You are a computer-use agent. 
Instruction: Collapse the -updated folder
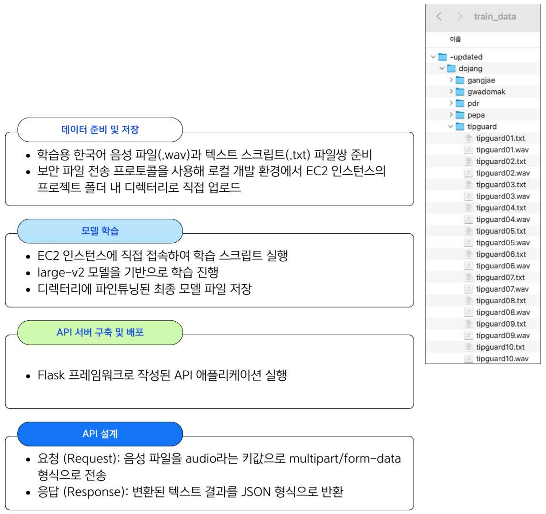pyautogui.click(x=433, y=57)
